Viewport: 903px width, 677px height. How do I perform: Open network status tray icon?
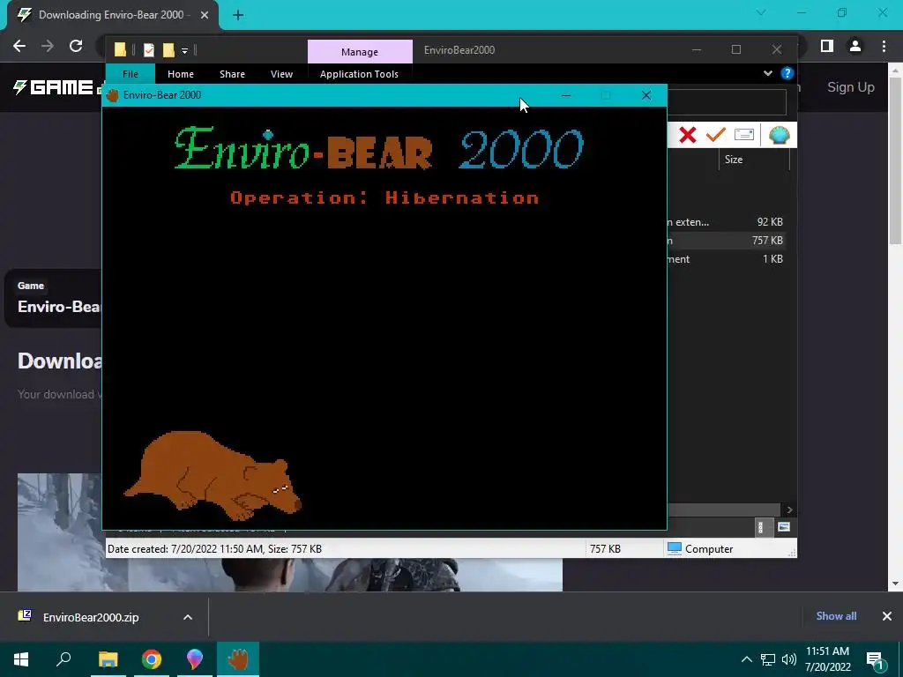768,659
